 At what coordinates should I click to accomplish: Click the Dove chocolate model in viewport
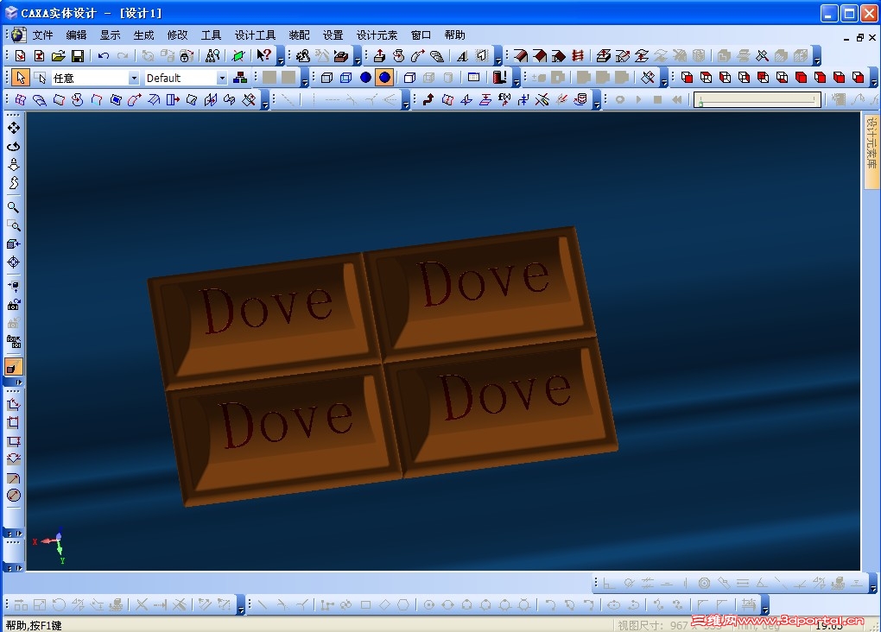pos(382,365)
